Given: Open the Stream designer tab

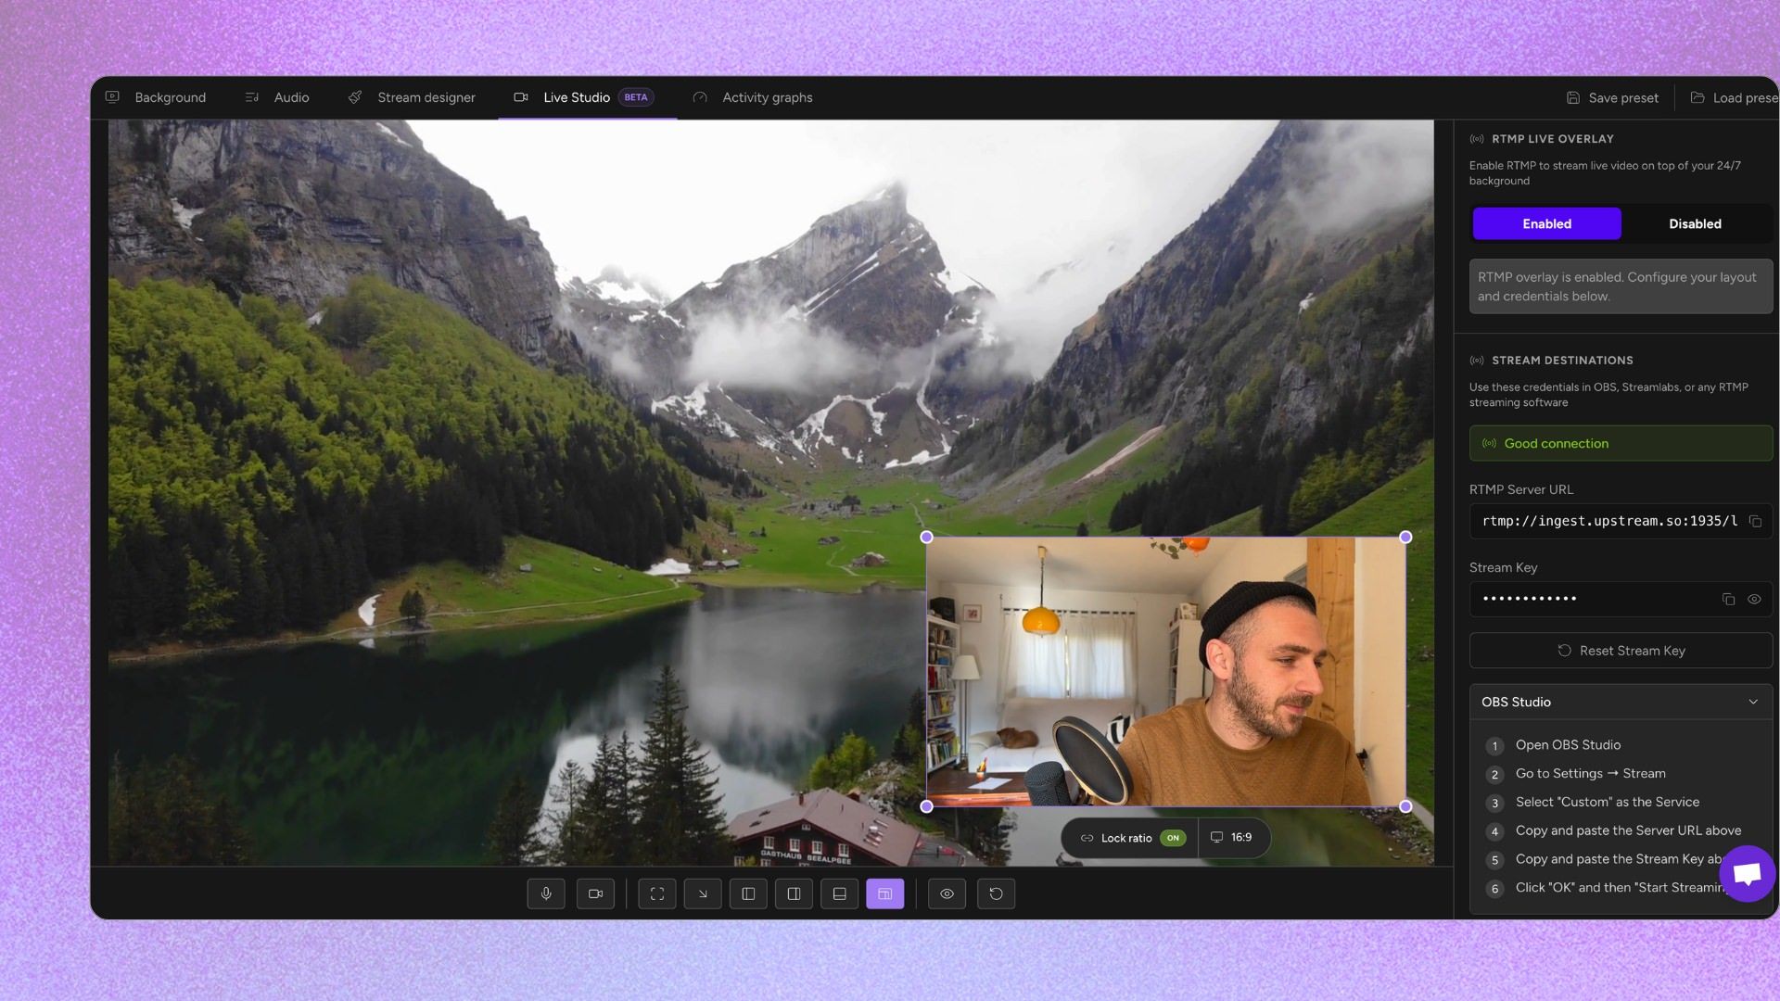Looking at the screenshot, I should click(426, 97).
